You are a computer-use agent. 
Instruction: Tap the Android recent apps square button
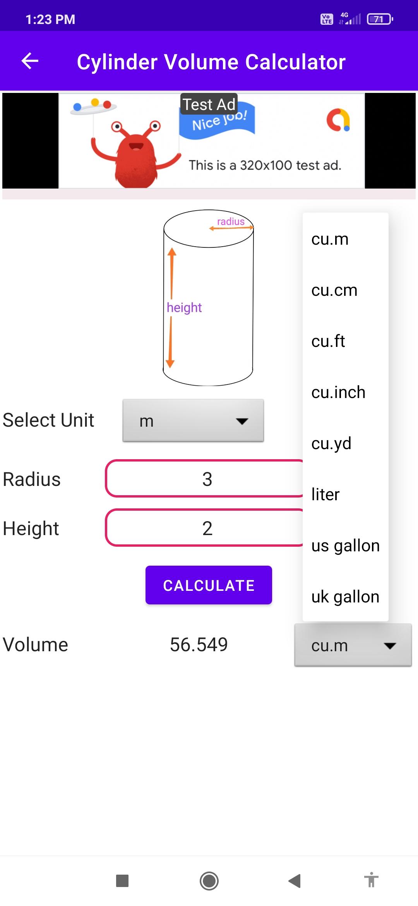[x=122, y=881]
